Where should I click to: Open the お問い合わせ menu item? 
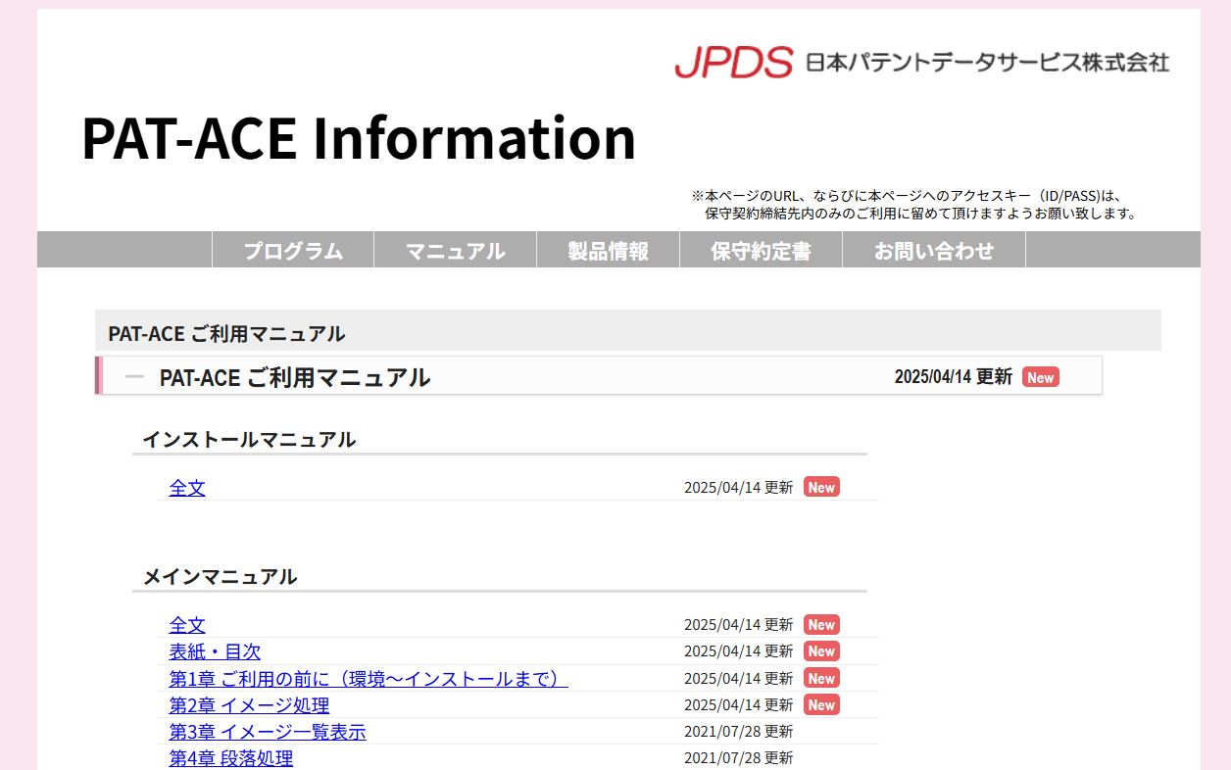(934, 250)
